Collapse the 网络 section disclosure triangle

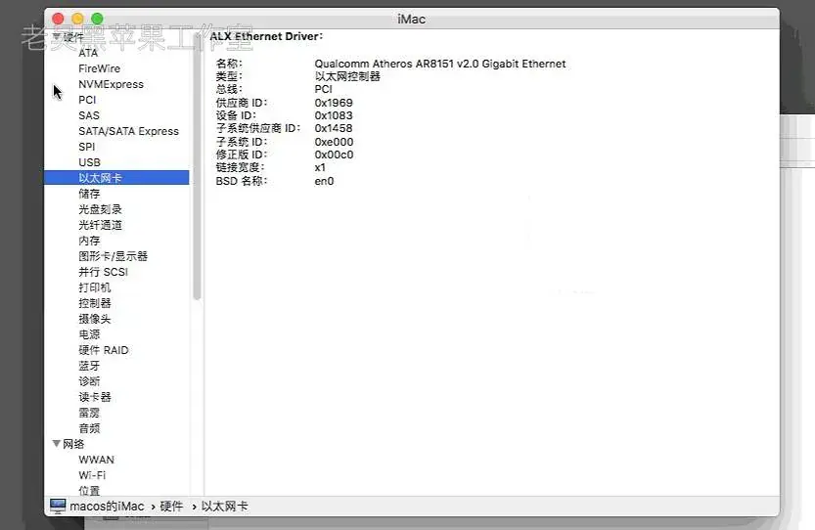coord(57,444)
